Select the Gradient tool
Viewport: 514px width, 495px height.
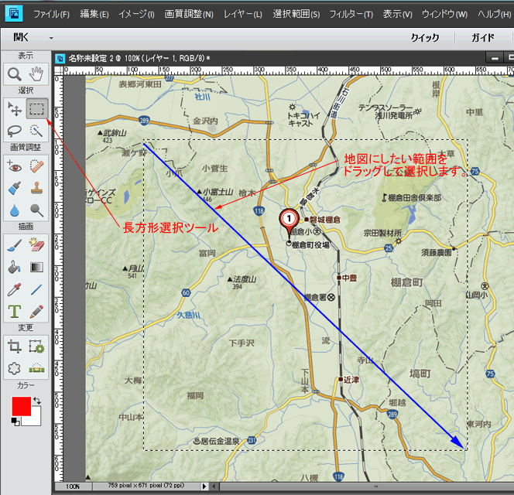[x=36, y=268]
